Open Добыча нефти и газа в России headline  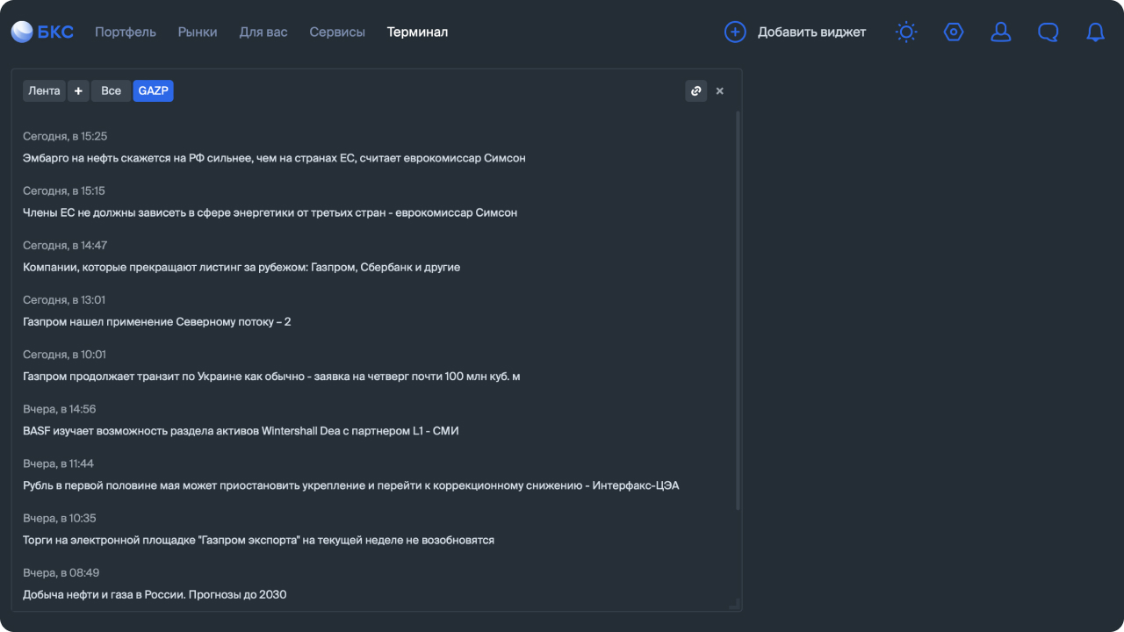pos(155,594)
